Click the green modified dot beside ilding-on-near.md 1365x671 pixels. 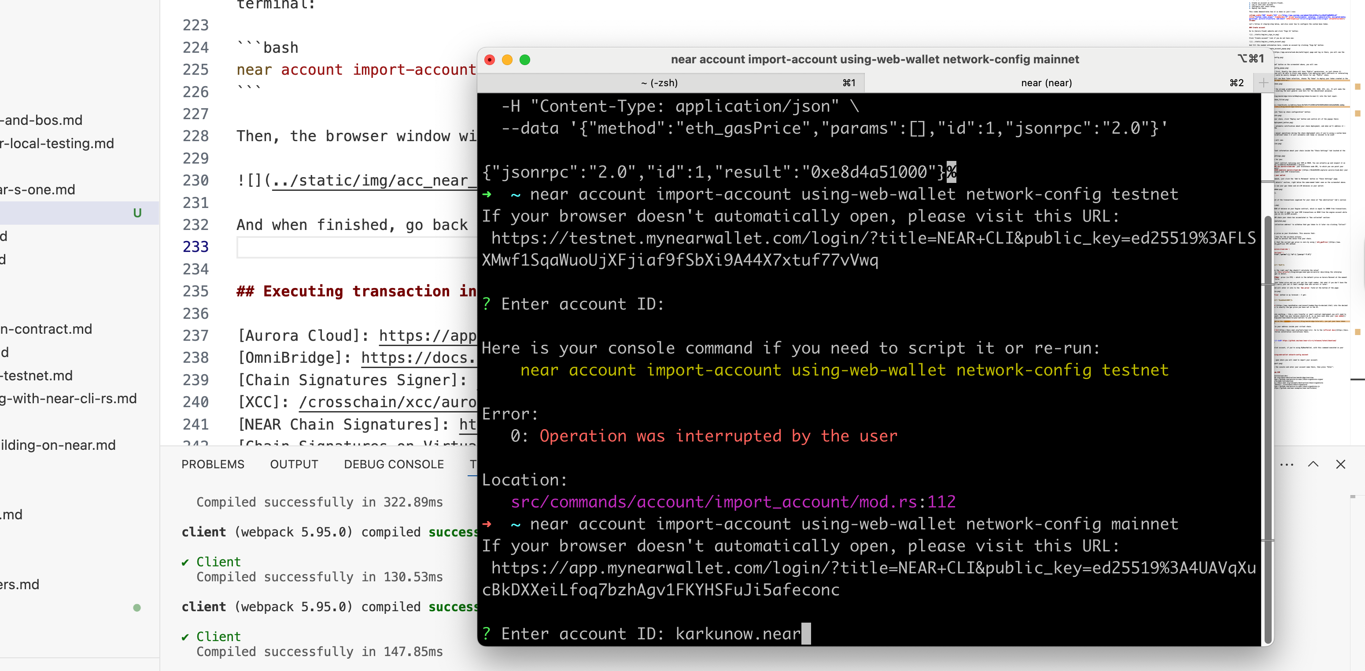click(x=138, y=609)
